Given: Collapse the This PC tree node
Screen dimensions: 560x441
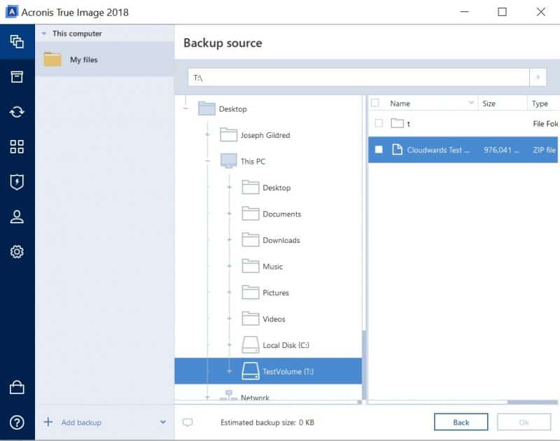Looking at the screenshot, I should pyautogui.click(x=207, y=161).
